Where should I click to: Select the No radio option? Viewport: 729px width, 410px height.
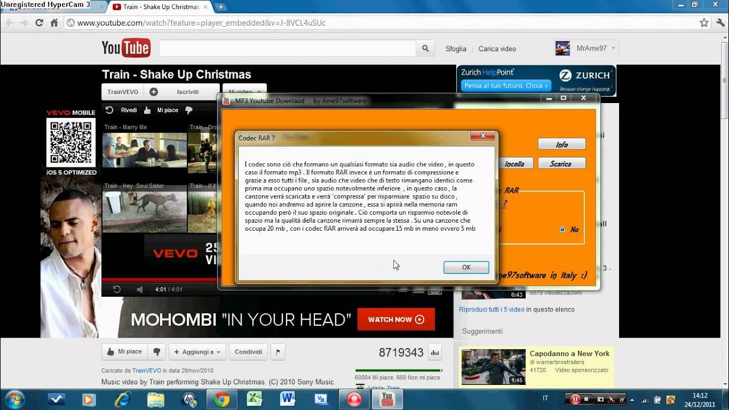(563, 229)
